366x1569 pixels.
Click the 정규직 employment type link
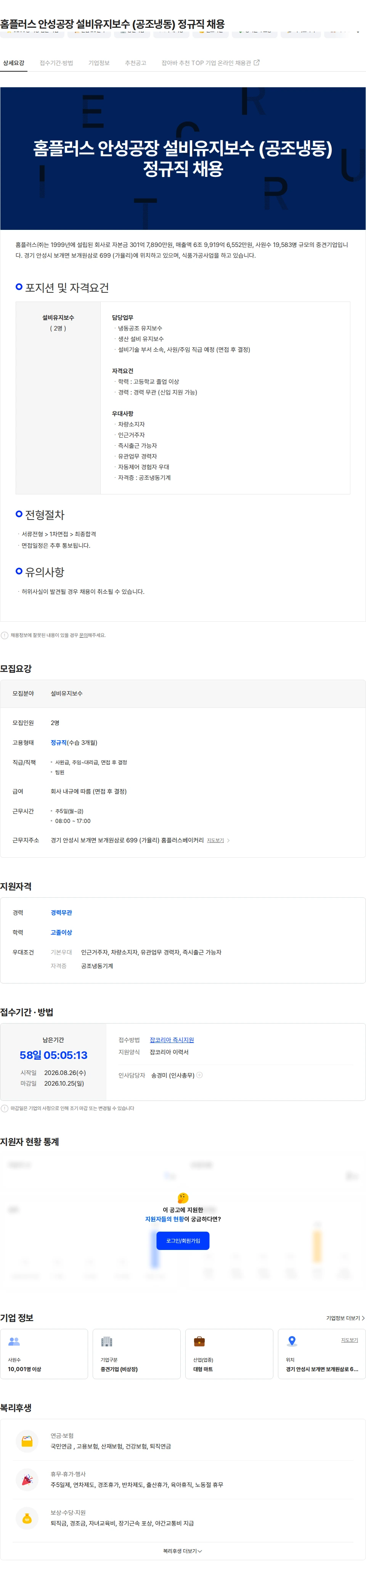(x=58, y=743)
